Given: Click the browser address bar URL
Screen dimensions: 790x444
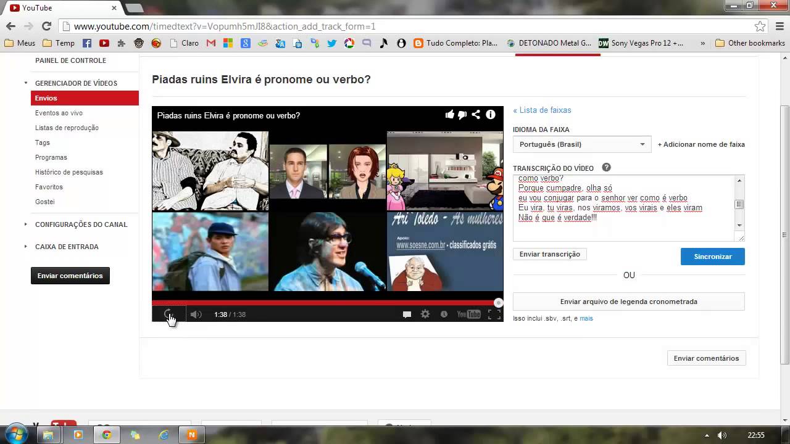Looking at the screenshot, I should (x=225, y=27).
